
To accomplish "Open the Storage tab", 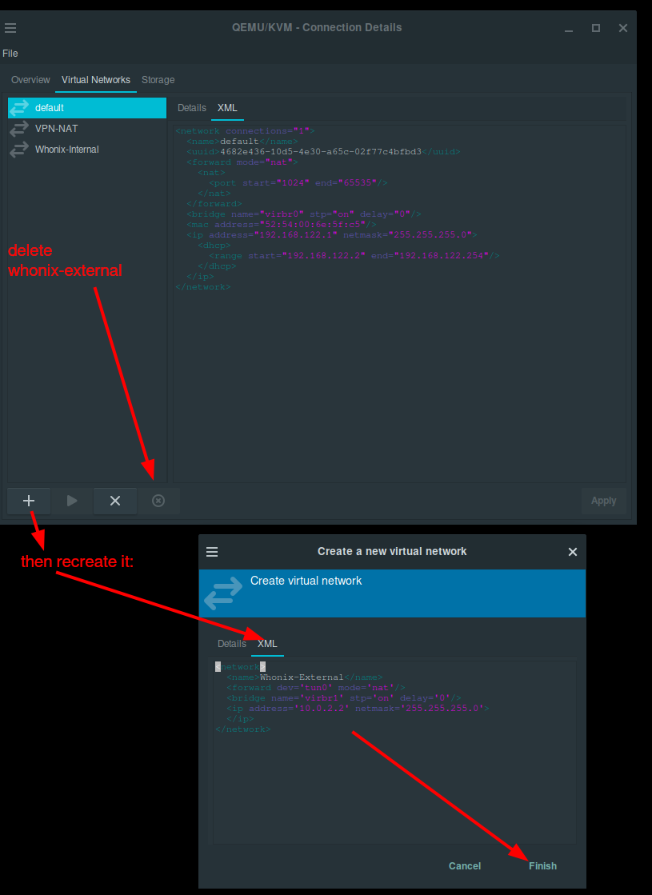I will point(158,80).
